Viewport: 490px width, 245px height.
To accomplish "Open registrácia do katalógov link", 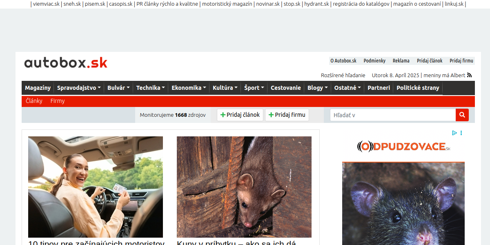I will coord(361,4).
